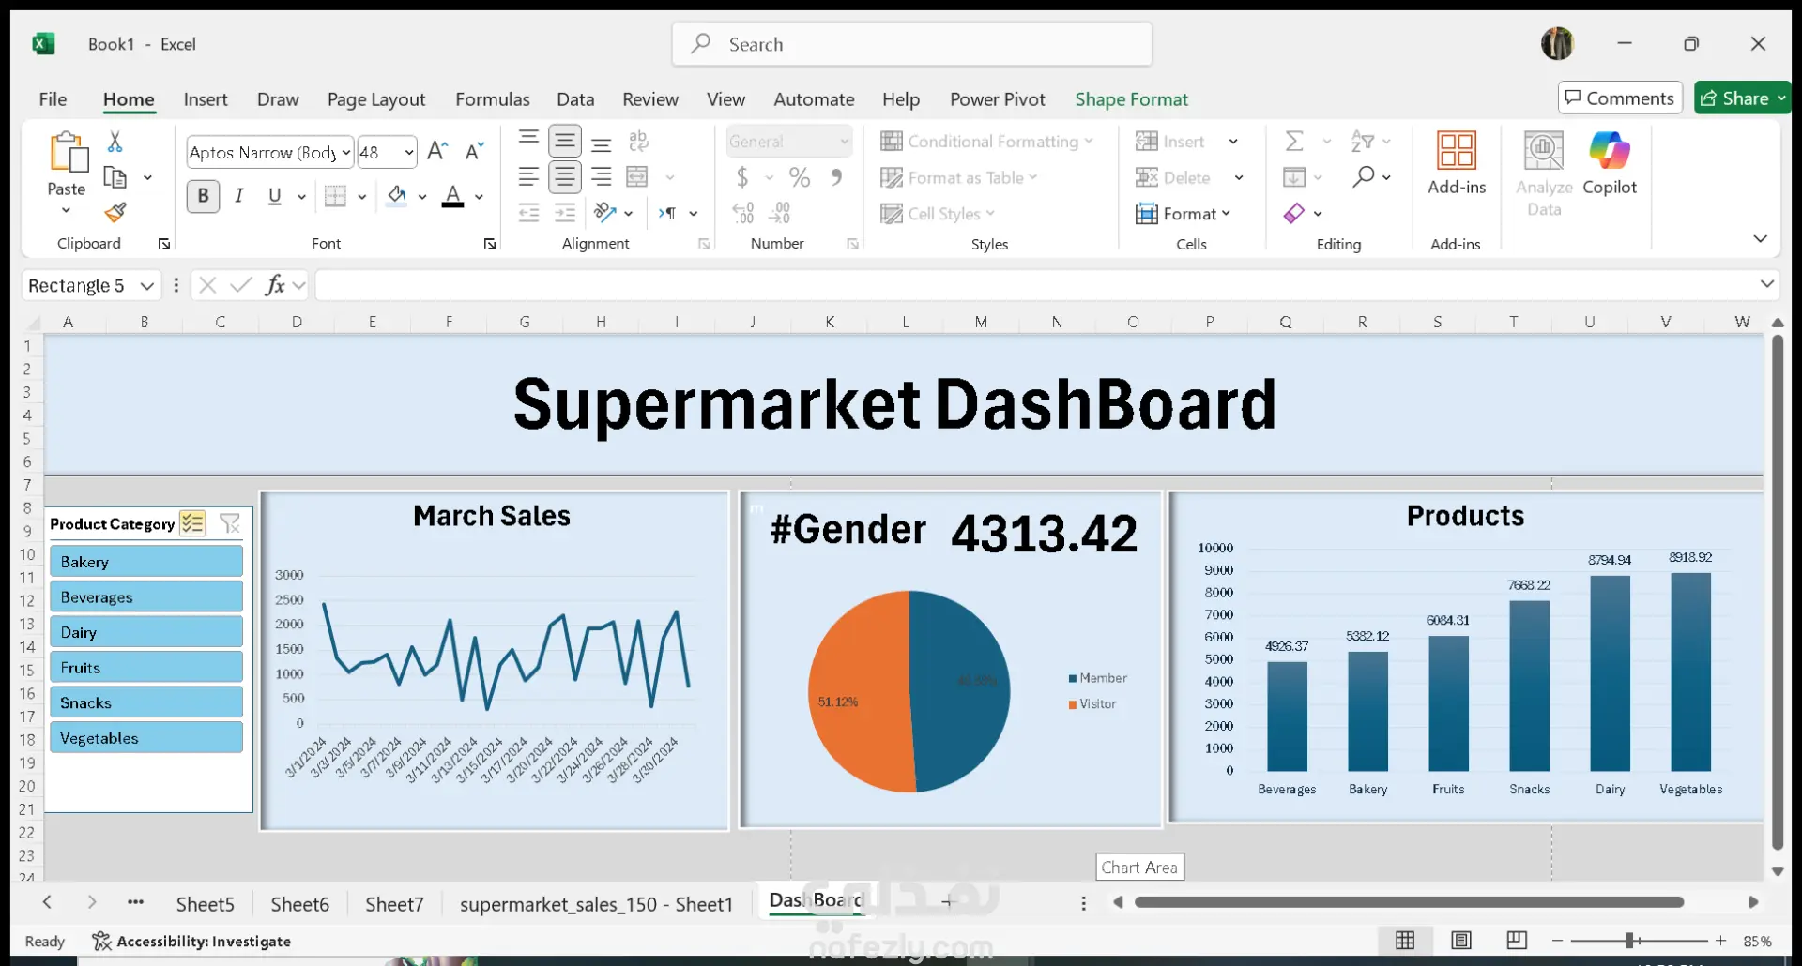Click the Borders icon

pos(335,196)
